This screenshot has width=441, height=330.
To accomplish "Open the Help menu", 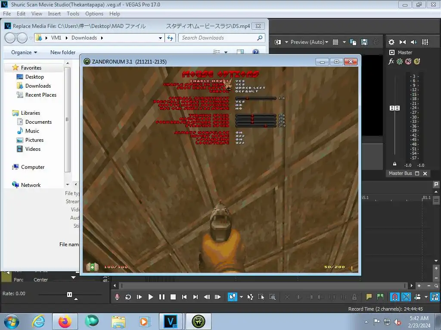I will coord(115,14).
